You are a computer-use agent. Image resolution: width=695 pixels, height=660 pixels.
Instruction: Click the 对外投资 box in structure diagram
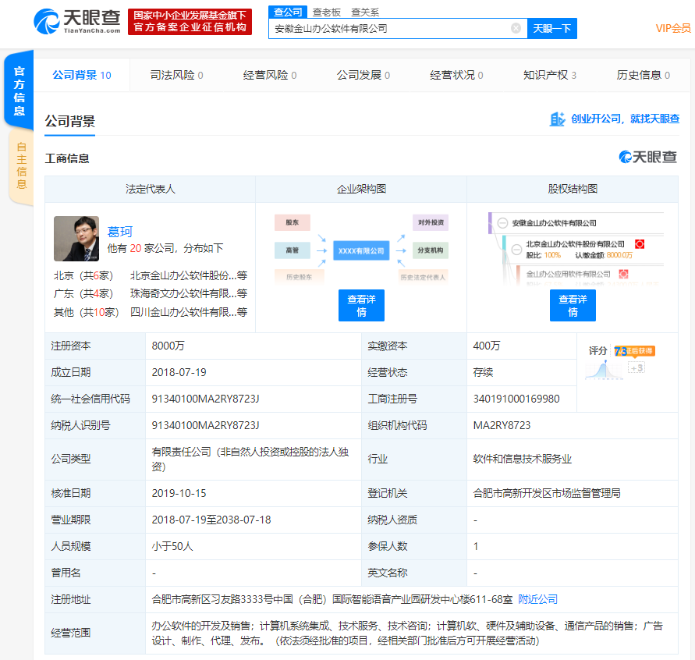coord(431,222)
